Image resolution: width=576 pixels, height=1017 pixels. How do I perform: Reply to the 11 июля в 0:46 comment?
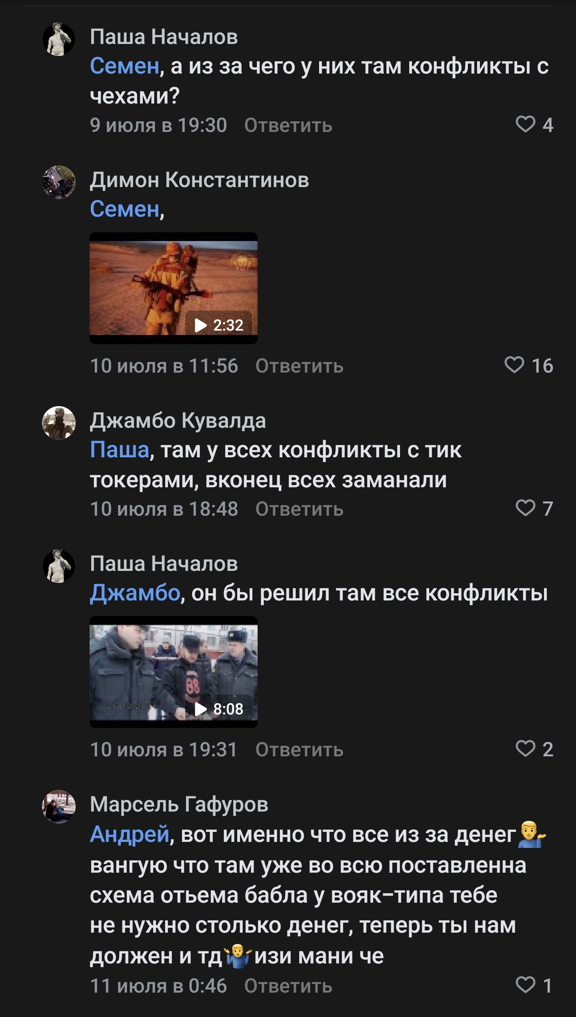pos(288,986)
